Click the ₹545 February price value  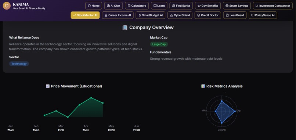tap(36, 130)
